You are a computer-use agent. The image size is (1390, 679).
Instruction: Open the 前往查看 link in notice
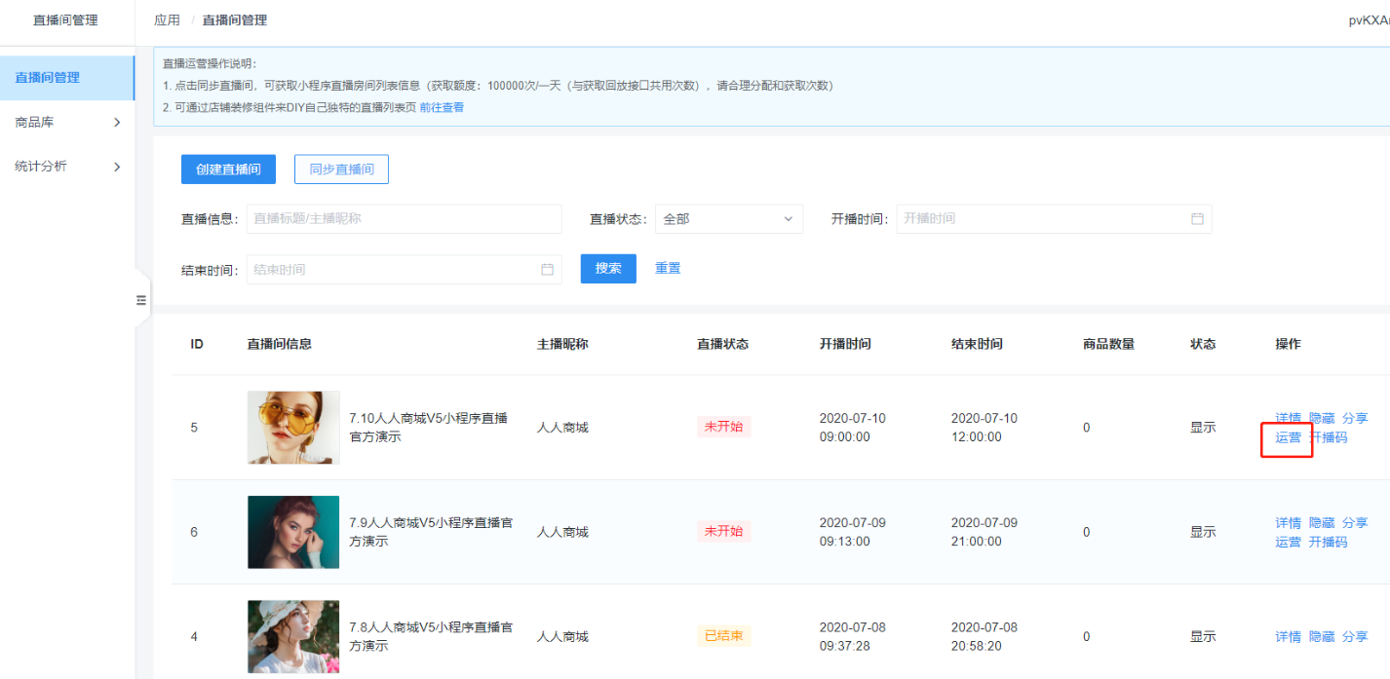(442, 107)
